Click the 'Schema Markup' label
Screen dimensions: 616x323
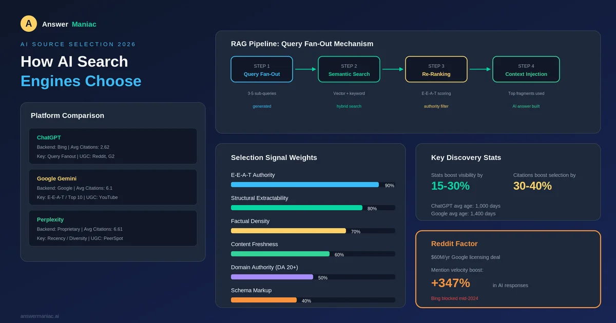[251, 290]
